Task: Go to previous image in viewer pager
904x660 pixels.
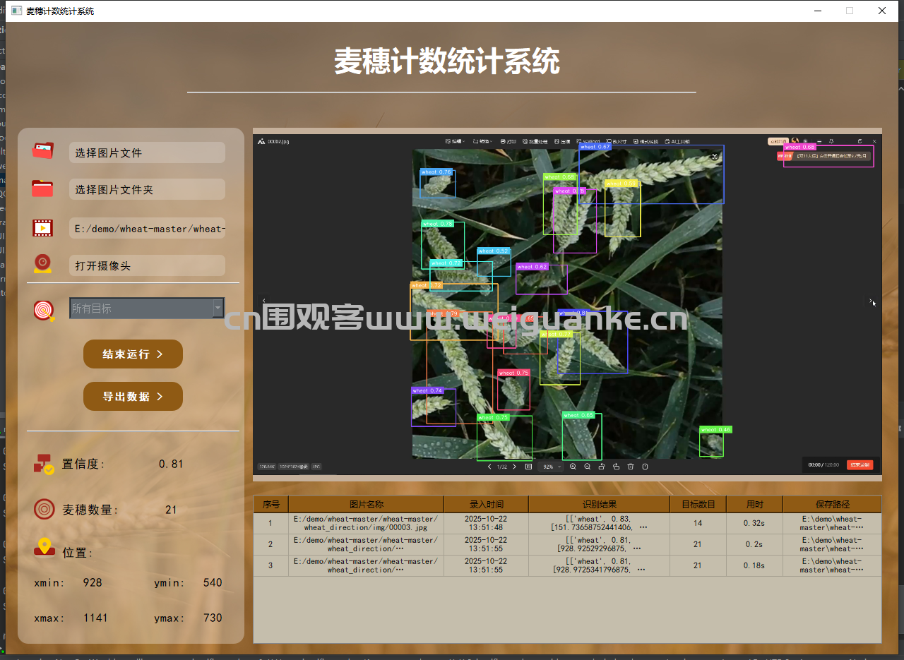Action: [x=489, y=467]
